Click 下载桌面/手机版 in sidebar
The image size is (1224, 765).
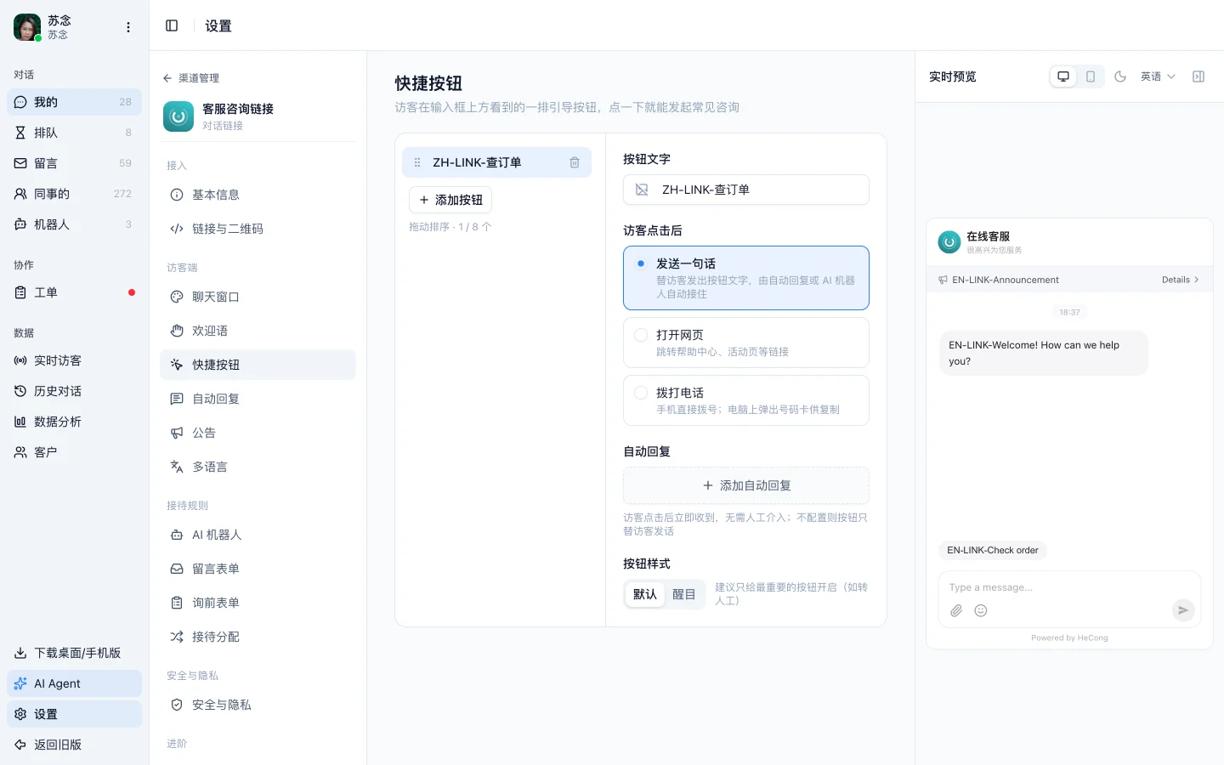[74, 653]
